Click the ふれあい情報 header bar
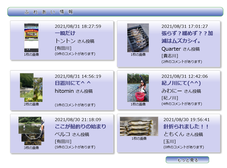227x168 pixels. tap(115, 12)
